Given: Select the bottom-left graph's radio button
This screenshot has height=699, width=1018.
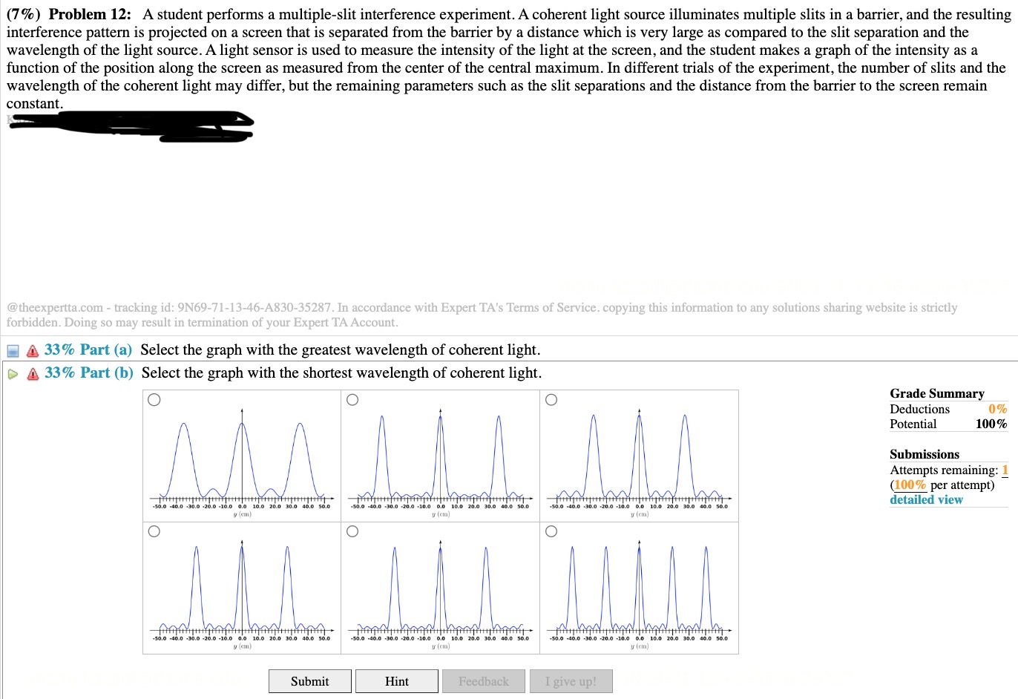Looking at the screenshot, I should tap(154, 531).
